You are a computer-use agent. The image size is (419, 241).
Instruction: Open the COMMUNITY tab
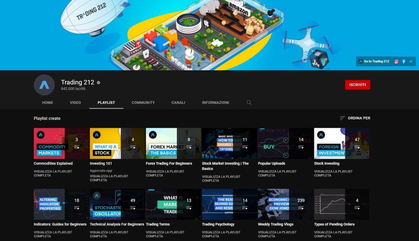pyautogui.click(x=143, y=103)
